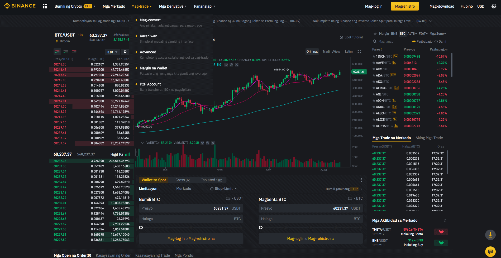
Task: Select the Dami radio option
Action: tap(436, 42)
